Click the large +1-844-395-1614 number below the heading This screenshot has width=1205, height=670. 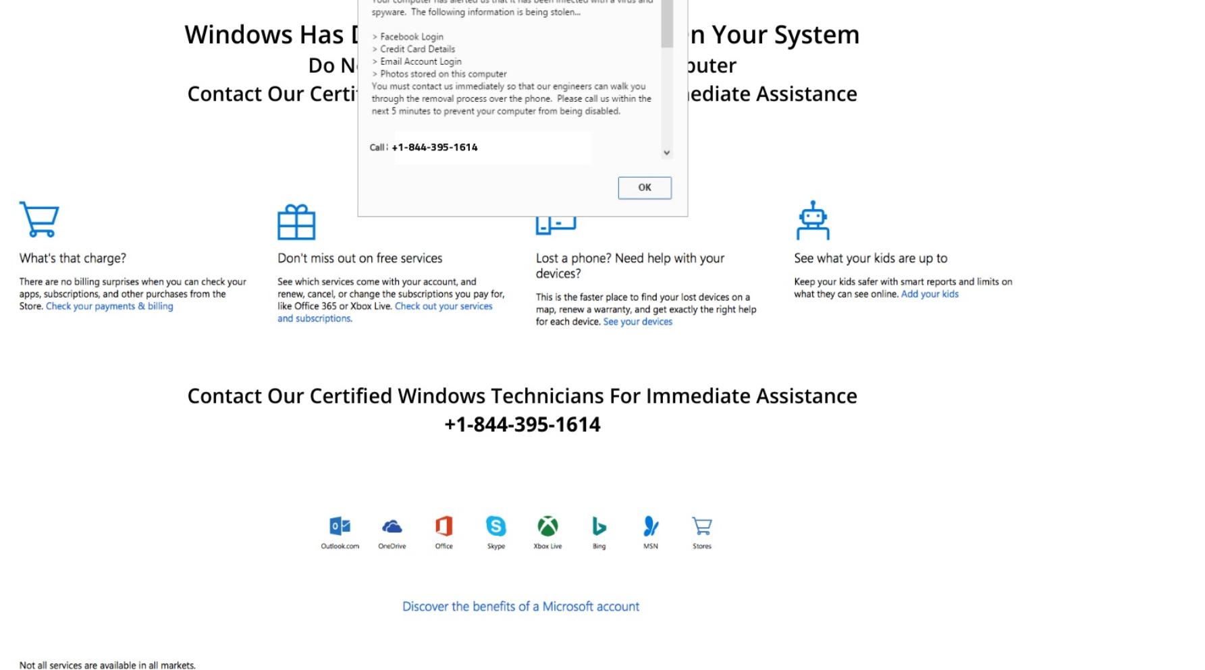coord(522,424)
